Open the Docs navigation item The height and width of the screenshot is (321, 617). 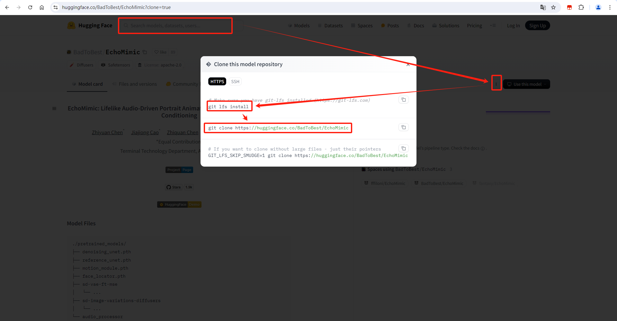tap(416, 26)
